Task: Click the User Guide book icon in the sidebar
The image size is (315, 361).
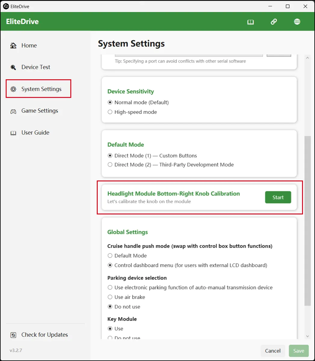Action: (x=13, y=133)
